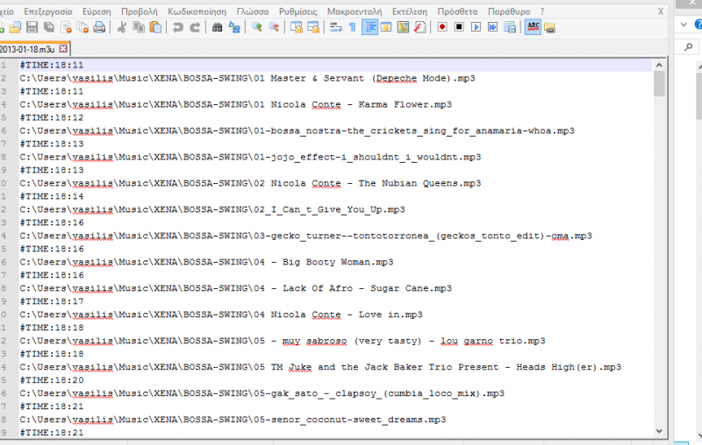Click the 04 - Big Booty Woman.mp3 line
Screen dimensions: 702x445
pos(206,262)
